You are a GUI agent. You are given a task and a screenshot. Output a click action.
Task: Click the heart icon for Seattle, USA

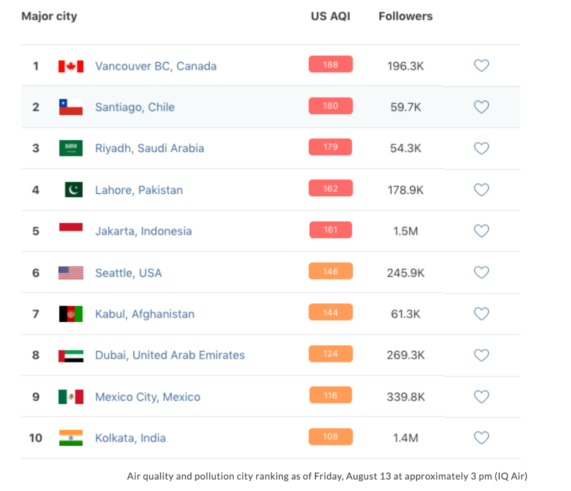pyautogui.click(x=481, y=272)
